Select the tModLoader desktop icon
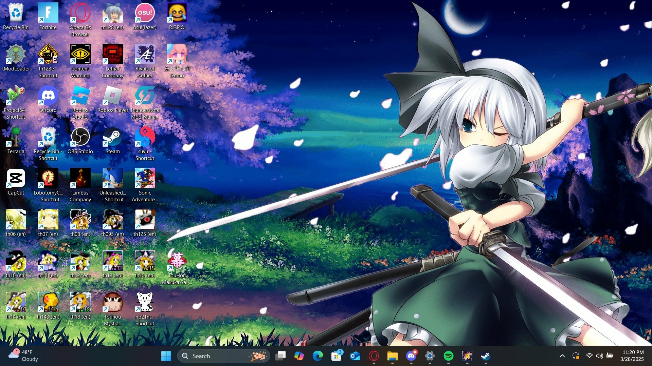 coord(16,58)
